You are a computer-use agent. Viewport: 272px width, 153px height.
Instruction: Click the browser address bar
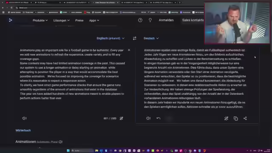(109, 8)
